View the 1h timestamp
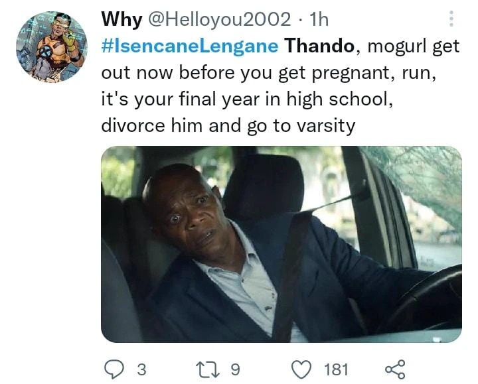 [x=319, y=19]
